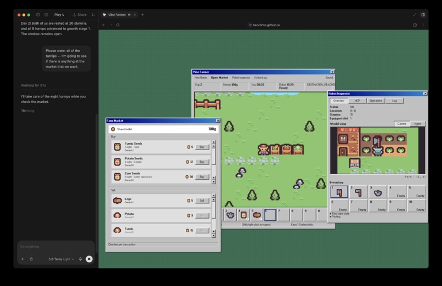
Task: Click the Corn Seeds packet icon
Action: click(x=117, y=176)
